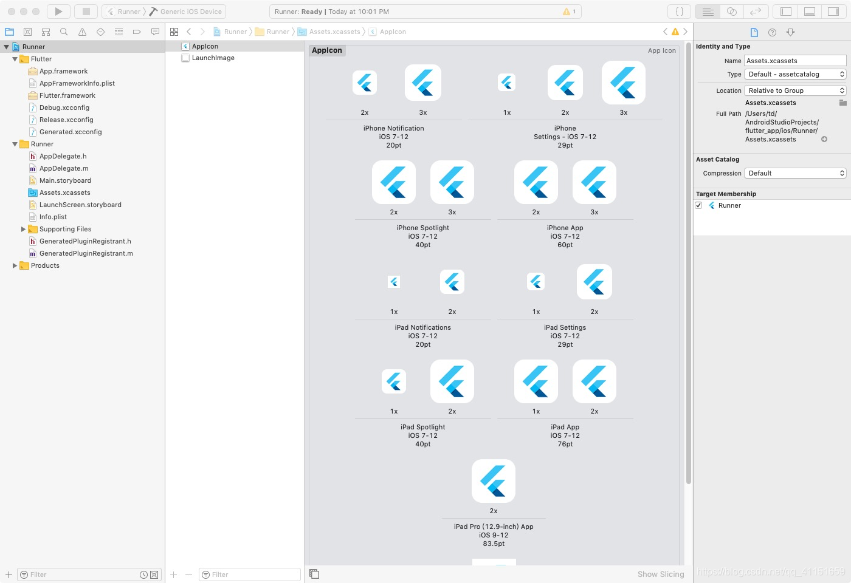This screenshot has height=583, width=851.
Task: Select iPad Pro 83.5pt 2x icon
Action: click(494, 481)
